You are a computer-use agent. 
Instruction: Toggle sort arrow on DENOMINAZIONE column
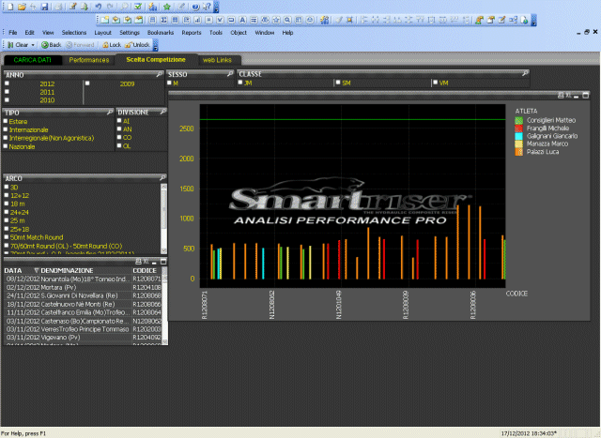pyautogui.click(x=37, y=270)
